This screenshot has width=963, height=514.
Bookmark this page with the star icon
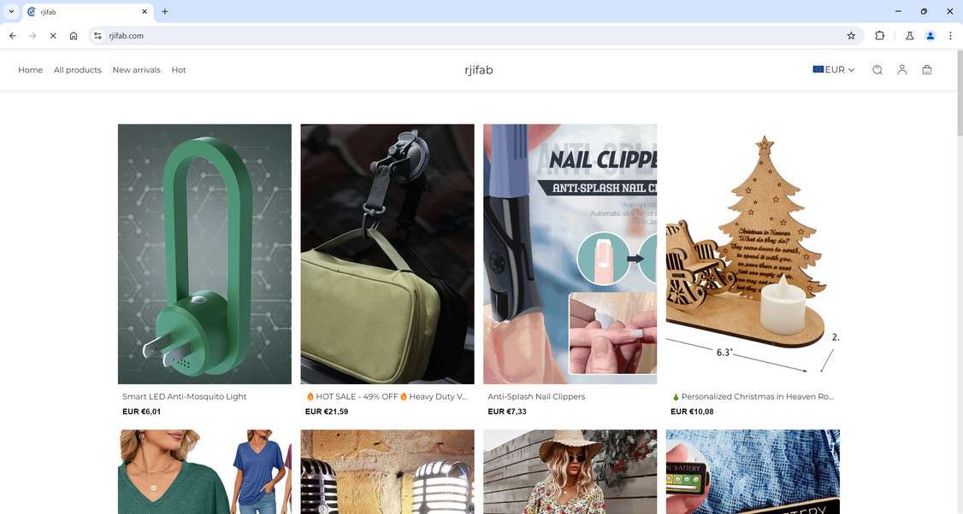point(851,36)
